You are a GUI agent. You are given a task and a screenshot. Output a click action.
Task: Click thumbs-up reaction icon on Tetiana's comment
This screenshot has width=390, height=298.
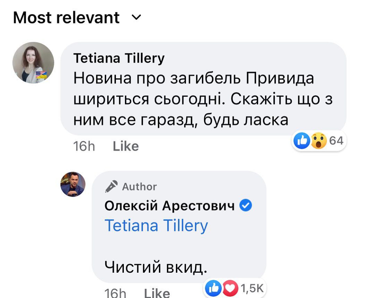302,141
